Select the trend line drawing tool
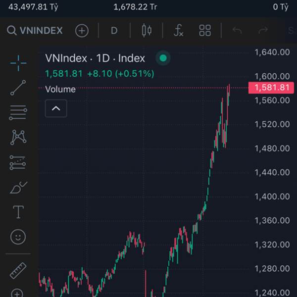This screenshot has width=297, height=297. point(18,88)
